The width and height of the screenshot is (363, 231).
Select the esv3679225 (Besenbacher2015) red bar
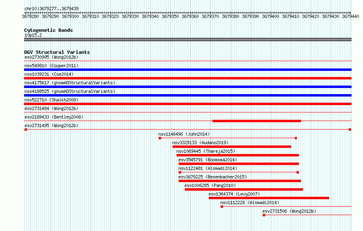point(239,181)
